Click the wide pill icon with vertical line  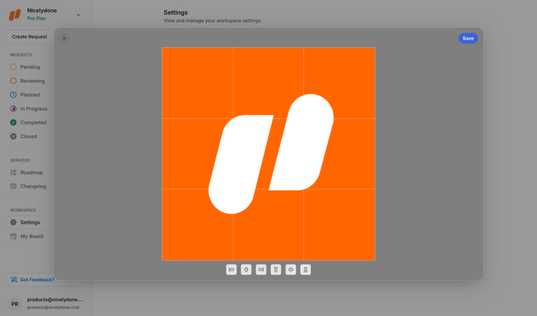[x=291, y=270]
